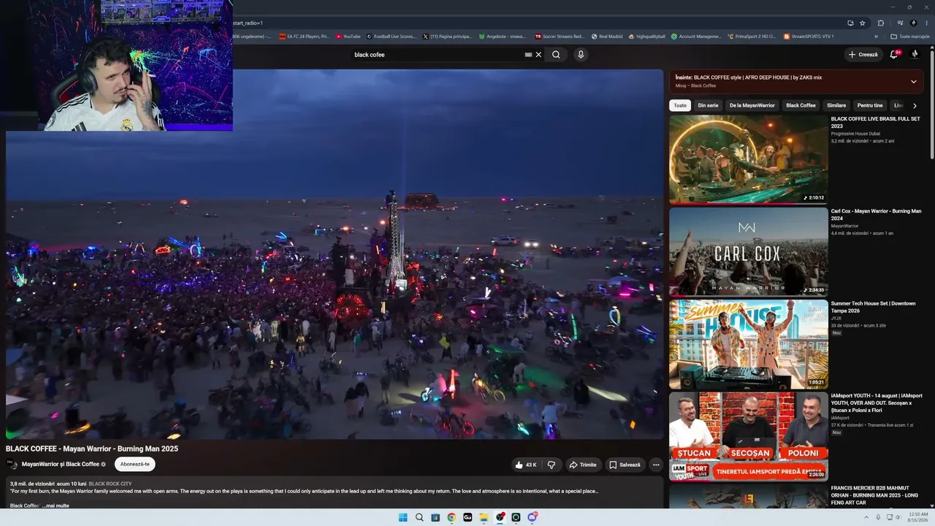Select the 'Din serie' filter chip
The image size is (935, 526).
[x=708, y=105]
